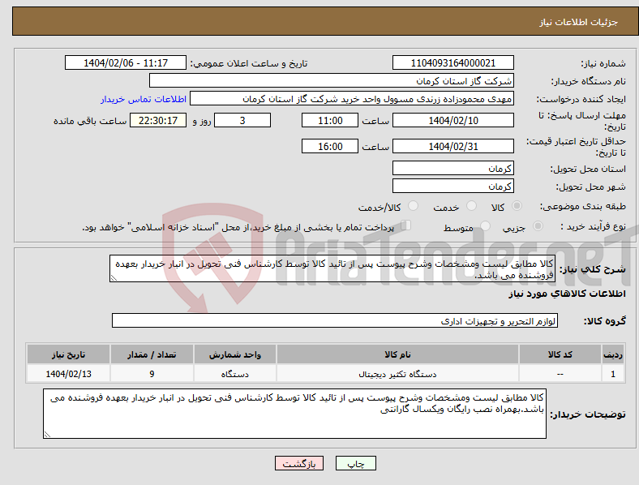Select the خدمت radio button
Screen dimensions: 639x485
click(x=471, y=206)
